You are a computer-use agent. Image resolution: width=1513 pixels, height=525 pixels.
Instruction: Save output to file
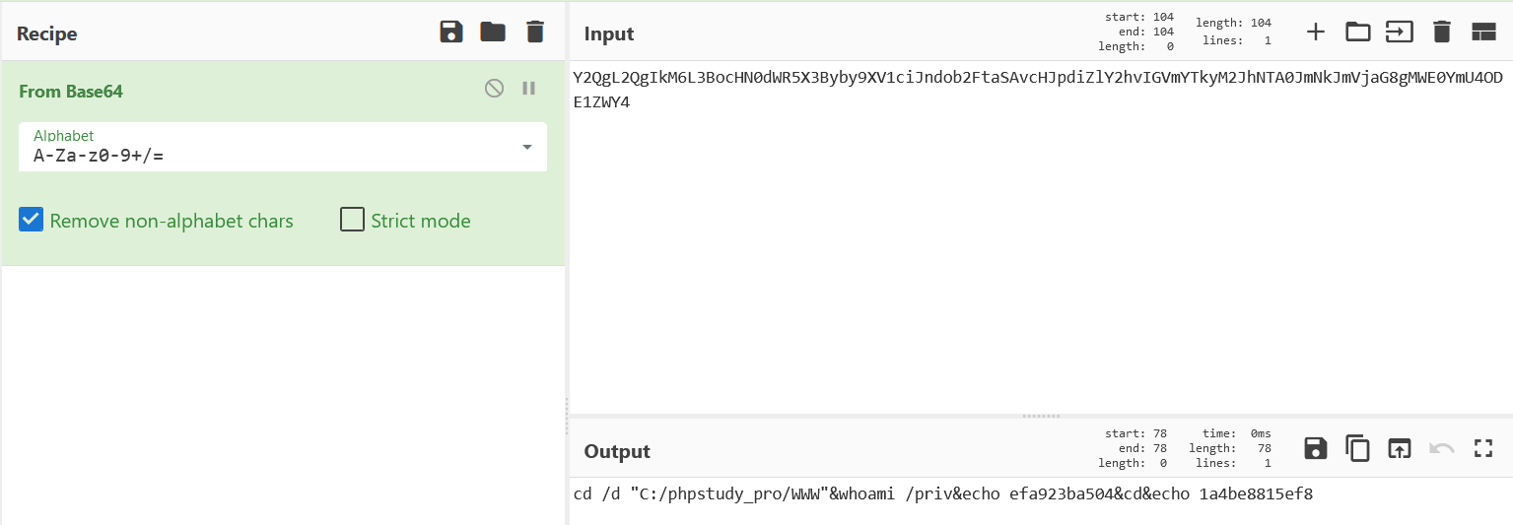click(x=1316, y=449)
